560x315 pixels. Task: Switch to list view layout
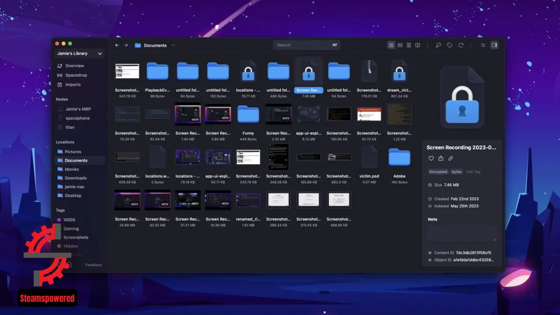(400, 45)
